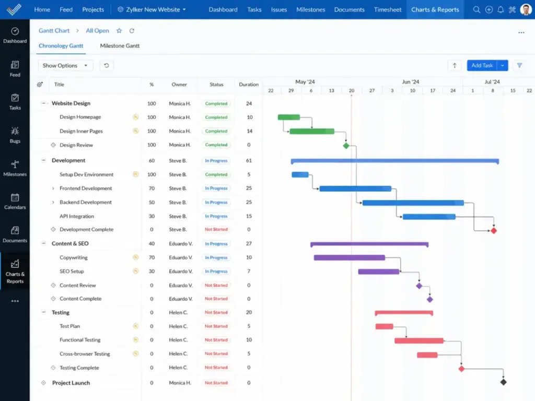Open Bugs module in sidebar
Image resolution: width=535 pixels, height=401 pixels.
point(15,135)
